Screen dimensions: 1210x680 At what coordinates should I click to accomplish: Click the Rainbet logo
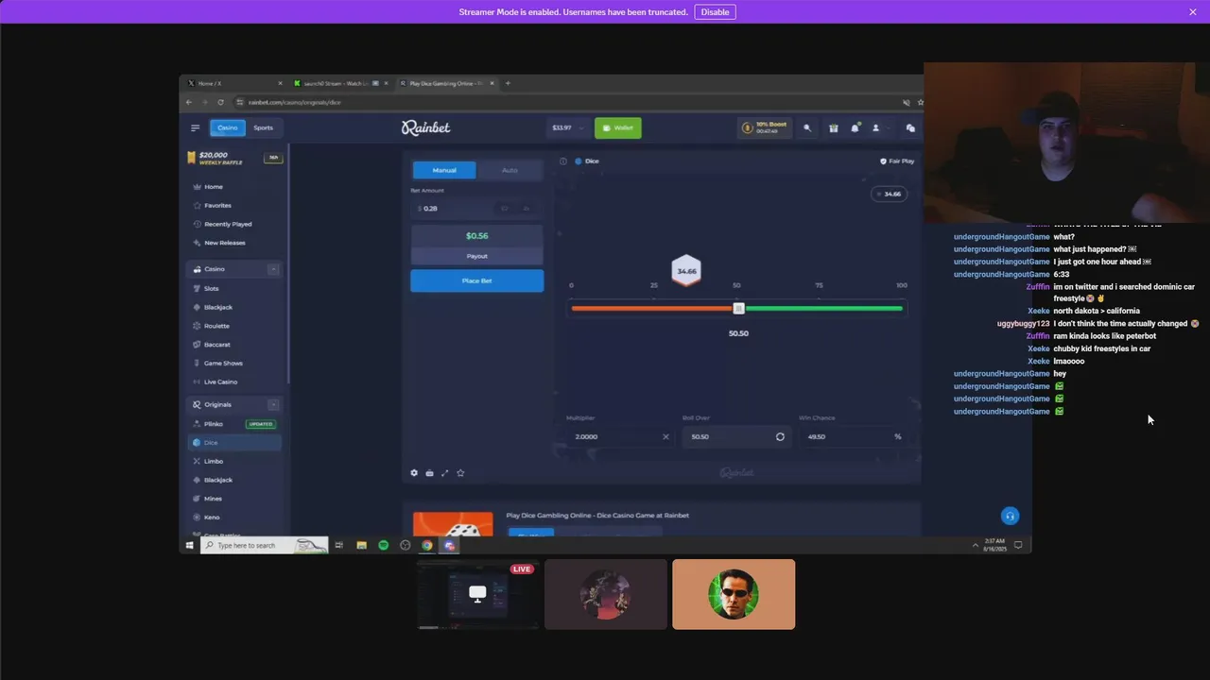[x=425, y=127]
